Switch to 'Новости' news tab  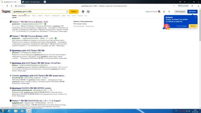[x=47, y=16]
